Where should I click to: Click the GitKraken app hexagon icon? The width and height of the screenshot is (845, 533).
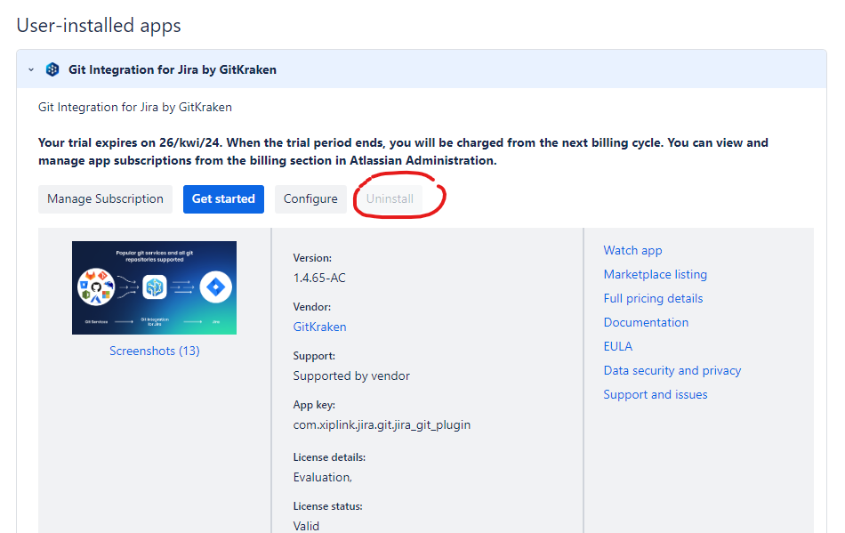pos(52,69)
